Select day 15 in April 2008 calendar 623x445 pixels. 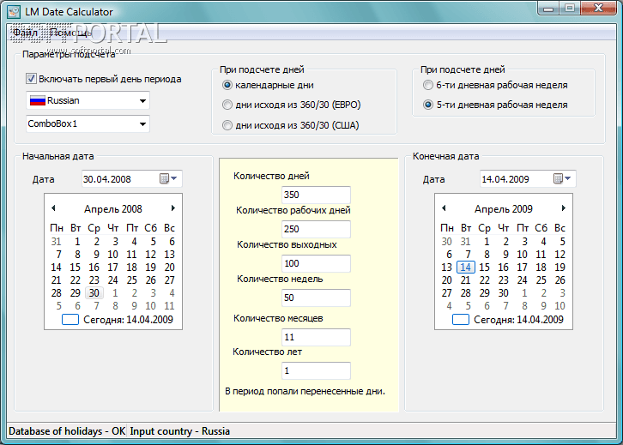[x=76, y=268]
